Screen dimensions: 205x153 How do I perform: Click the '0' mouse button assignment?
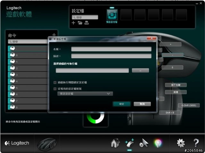click(172, 68)
